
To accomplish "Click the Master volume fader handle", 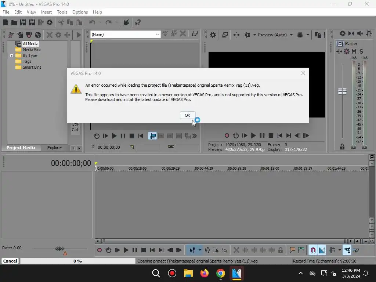I will pyautogui.click(x=342, y=91).
